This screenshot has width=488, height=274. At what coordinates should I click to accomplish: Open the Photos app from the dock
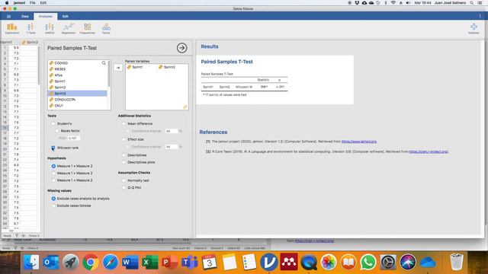(329, 262)
